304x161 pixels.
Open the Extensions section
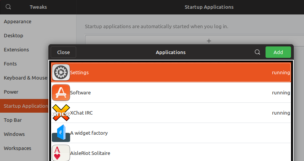(16, 49)
